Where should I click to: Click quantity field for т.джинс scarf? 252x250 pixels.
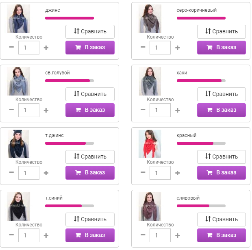point(28,173)
